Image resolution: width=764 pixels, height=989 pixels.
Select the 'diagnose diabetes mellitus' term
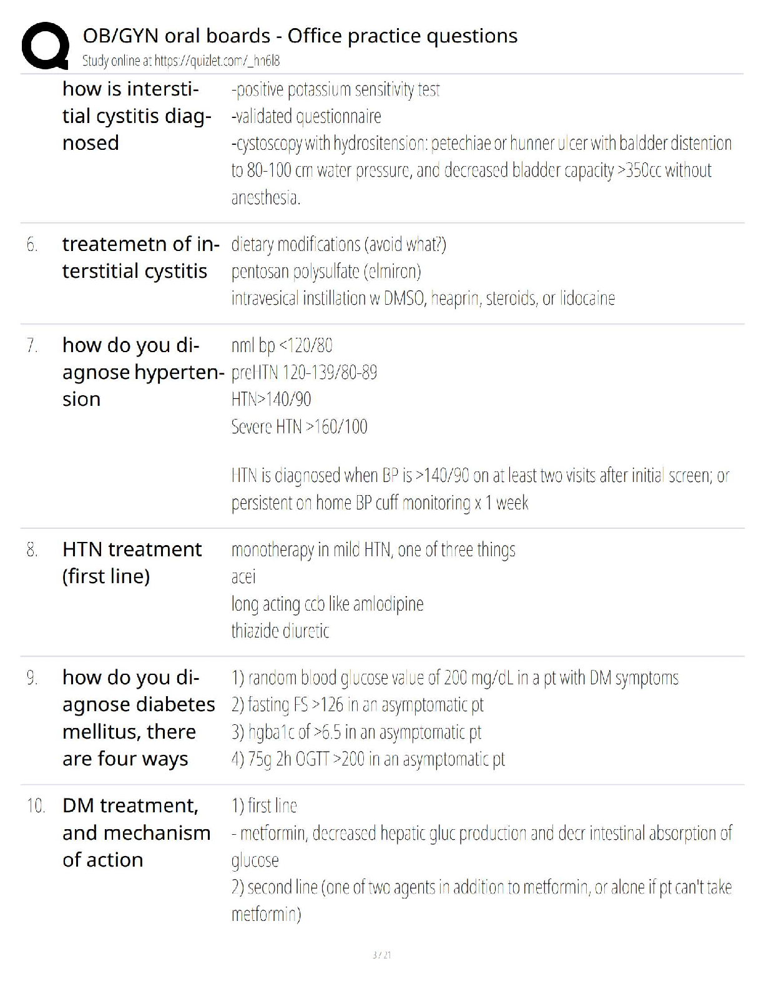point(139,718)
